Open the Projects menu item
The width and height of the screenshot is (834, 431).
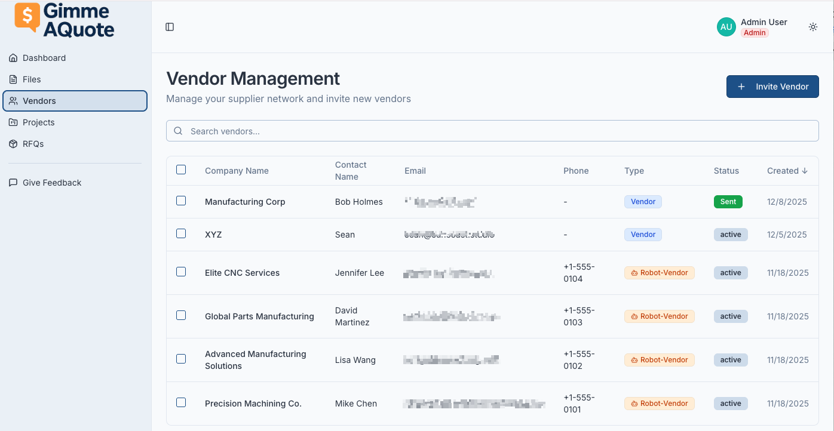point(39,122)
